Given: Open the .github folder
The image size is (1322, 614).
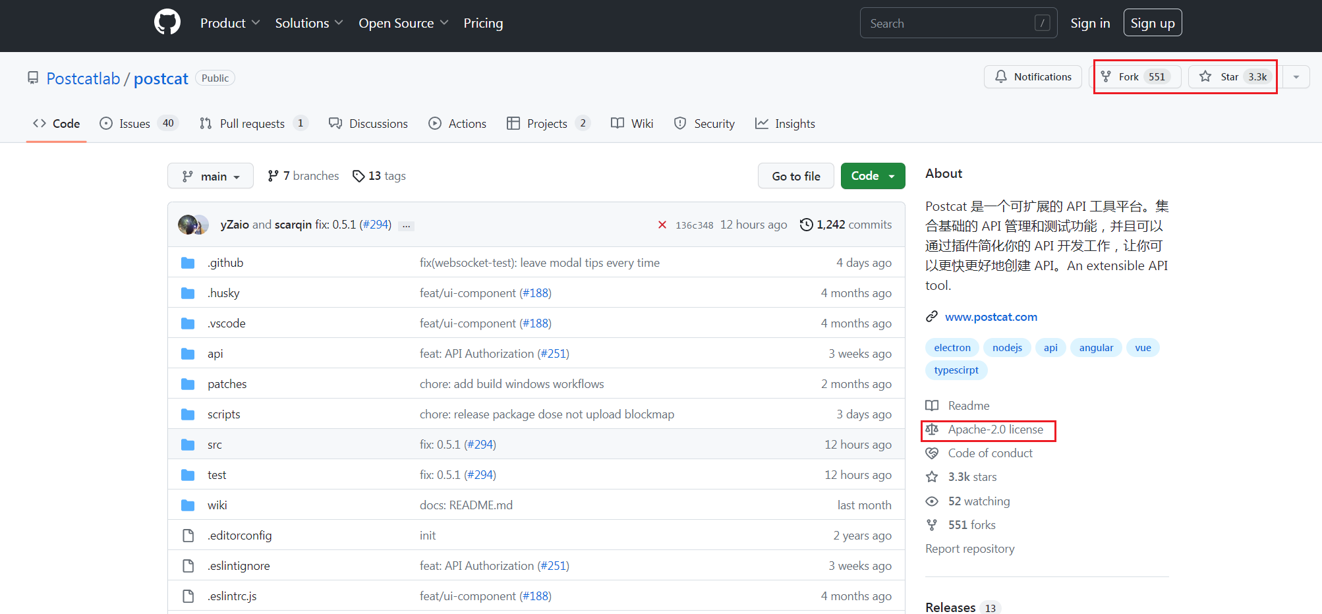Looking at the screenshot, I should pos(225,263).
